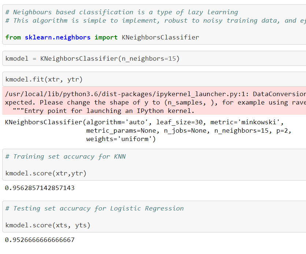
Task: Click the kmodel.score(xtr,ytr) code line
Action: click(46, 173)
